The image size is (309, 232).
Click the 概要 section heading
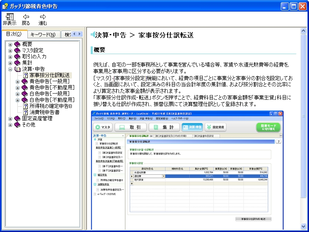coord(99,50)
